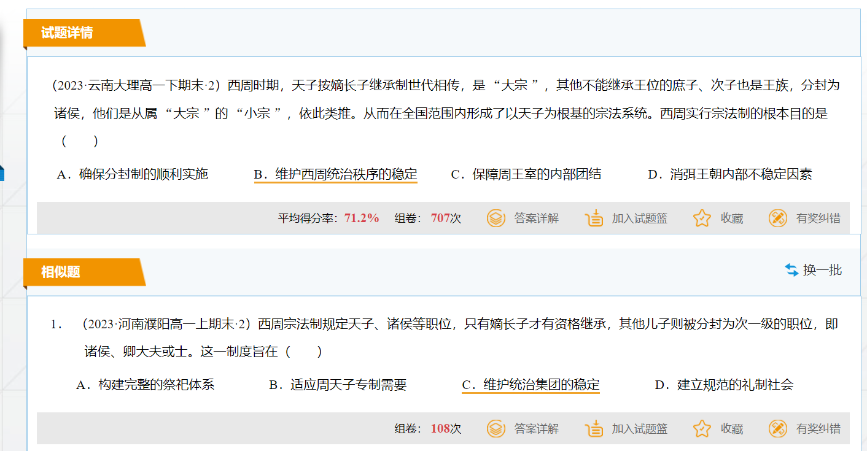Click error-report pencil icon in first question
This screenshot has height=451, width=867.
[777, 218]
